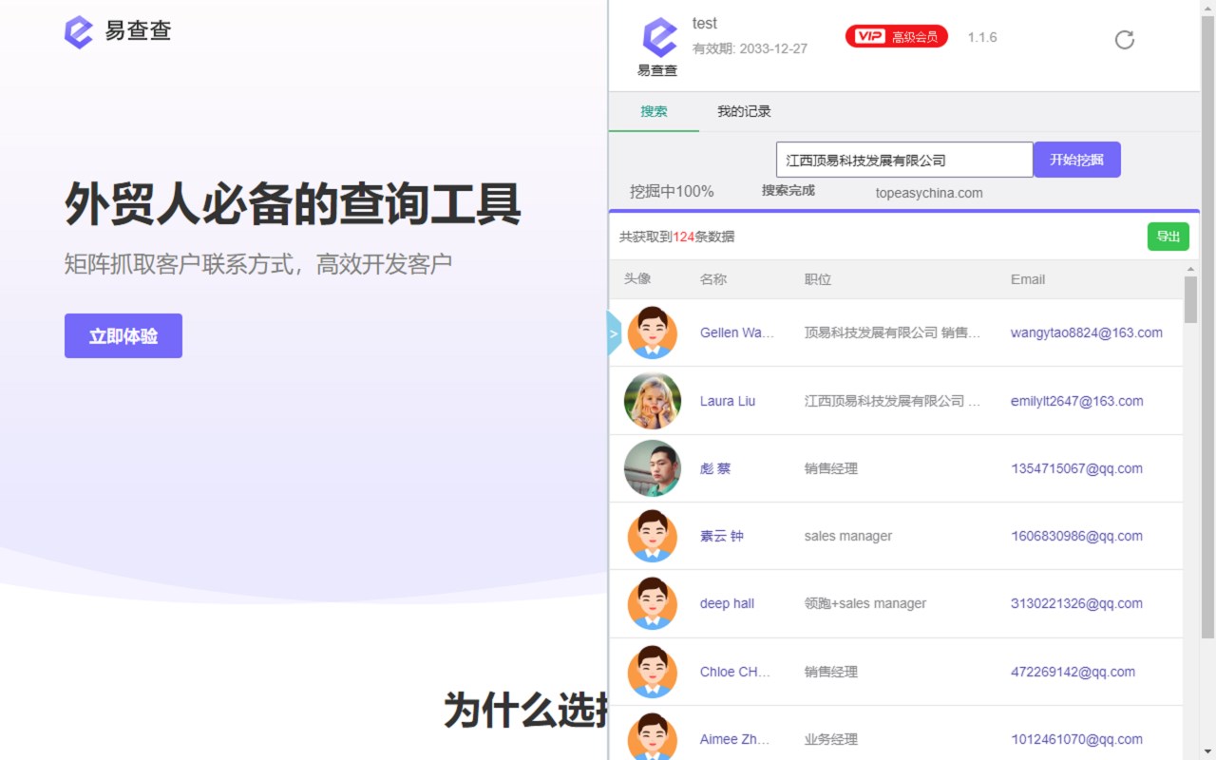Image resolution: width=1216 pixels, height=760 pixels.
Task: Click email 3130221326@qq.com
Action: pos(1077,603)
